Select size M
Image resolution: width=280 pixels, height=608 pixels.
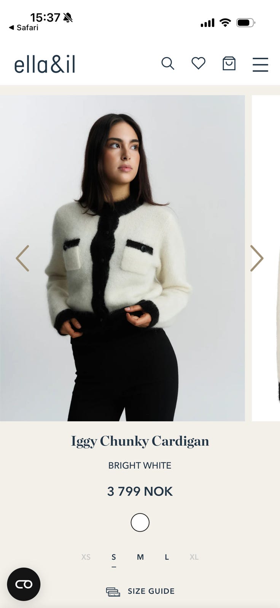coord(140,557)
